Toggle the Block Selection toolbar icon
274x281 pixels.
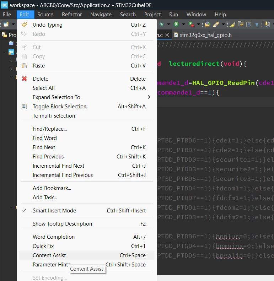pyautogui.click(x=249, y=24)
